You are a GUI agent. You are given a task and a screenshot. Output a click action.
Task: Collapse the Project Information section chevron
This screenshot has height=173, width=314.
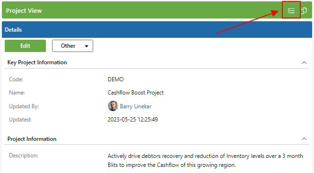304,139
